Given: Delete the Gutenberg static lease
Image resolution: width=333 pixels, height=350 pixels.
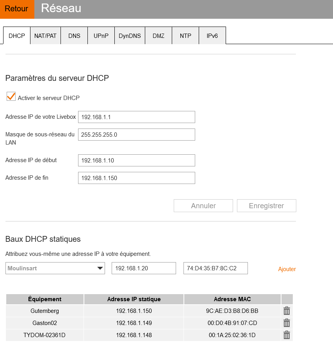Looking at the screenshot, I should point(287,311).
